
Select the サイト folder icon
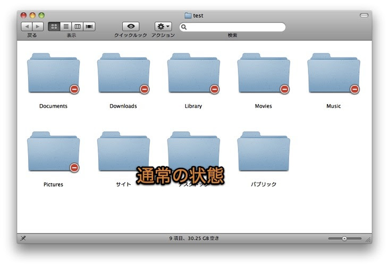click(123, 151)
